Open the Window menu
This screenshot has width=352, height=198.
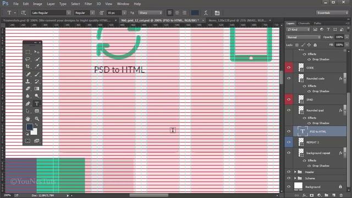click(123, 4)
